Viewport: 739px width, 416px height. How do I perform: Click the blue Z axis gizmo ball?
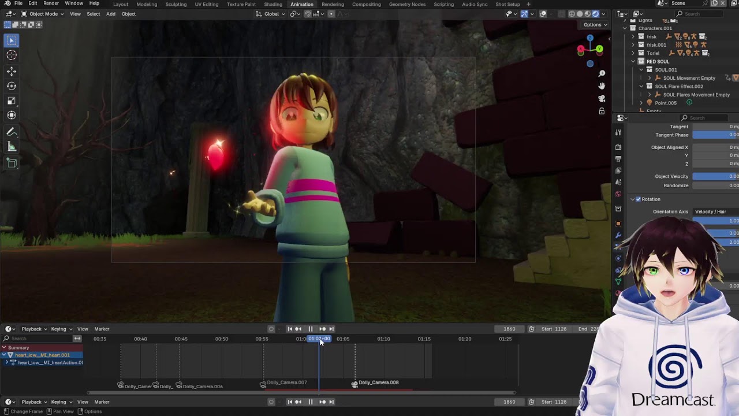pos(590,38)
